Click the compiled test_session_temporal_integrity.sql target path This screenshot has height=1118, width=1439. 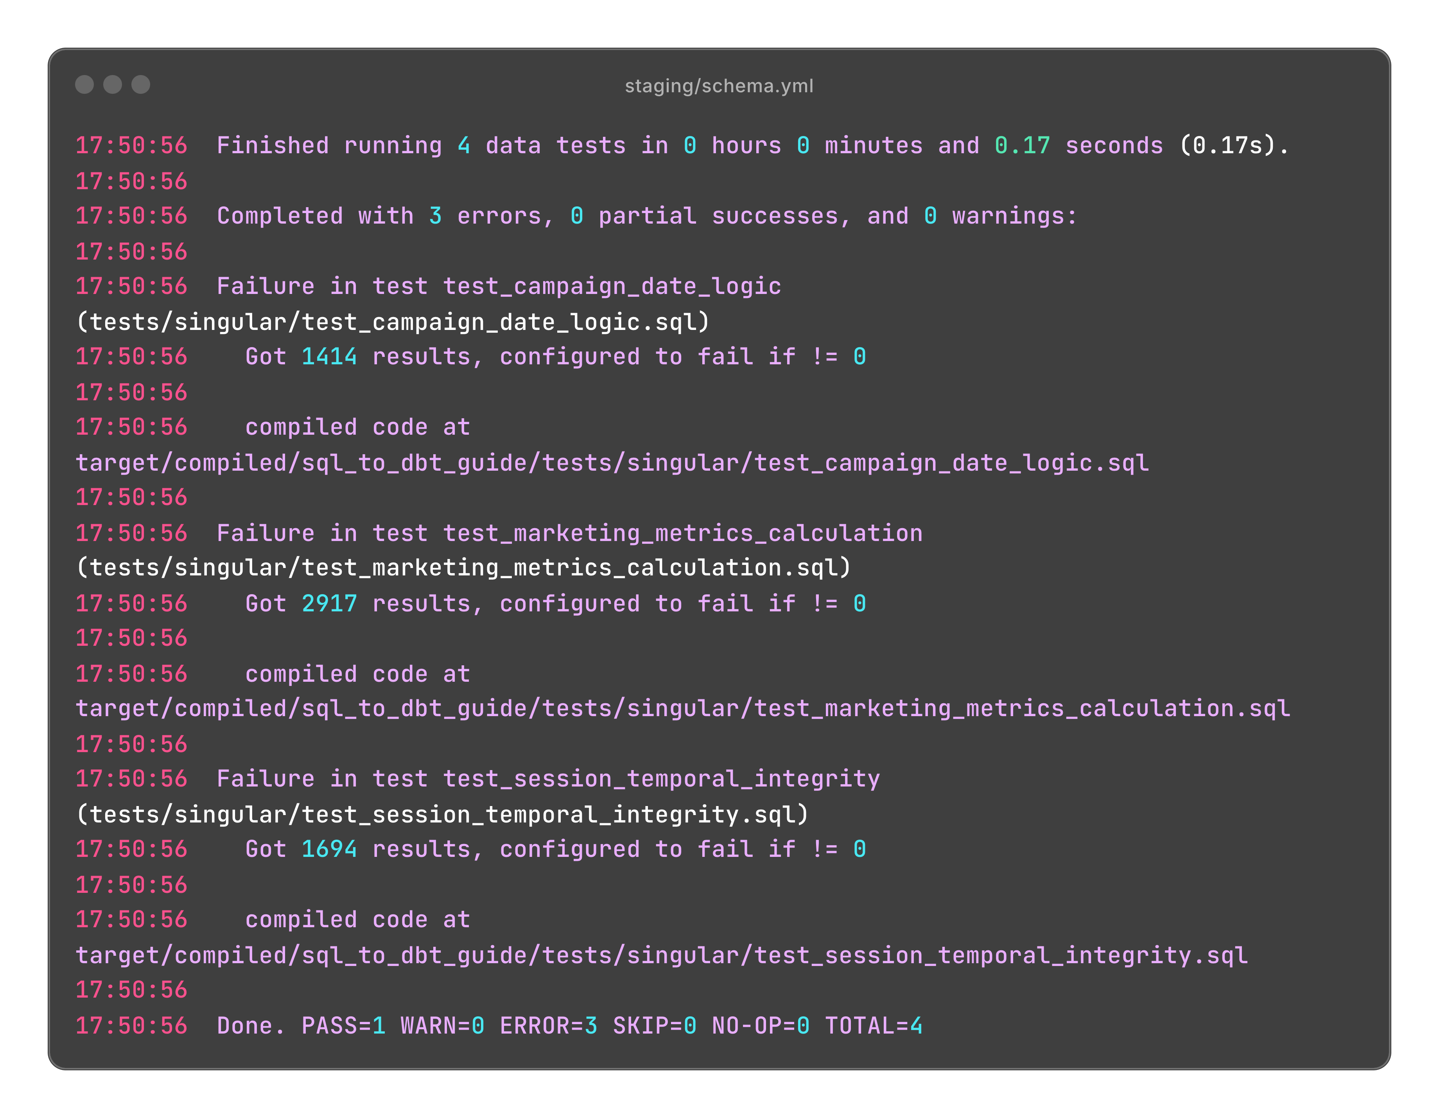[662, 955]
